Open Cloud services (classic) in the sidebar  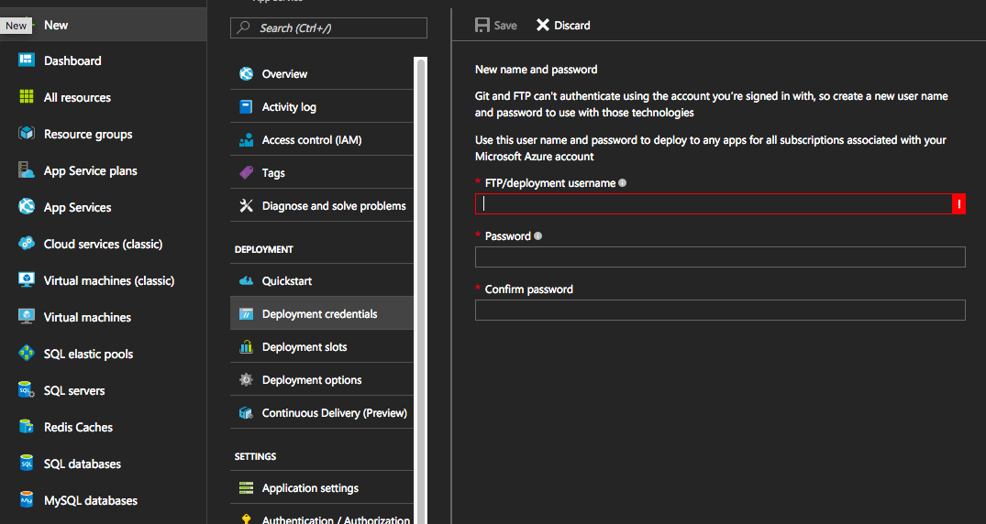(103, 244)
